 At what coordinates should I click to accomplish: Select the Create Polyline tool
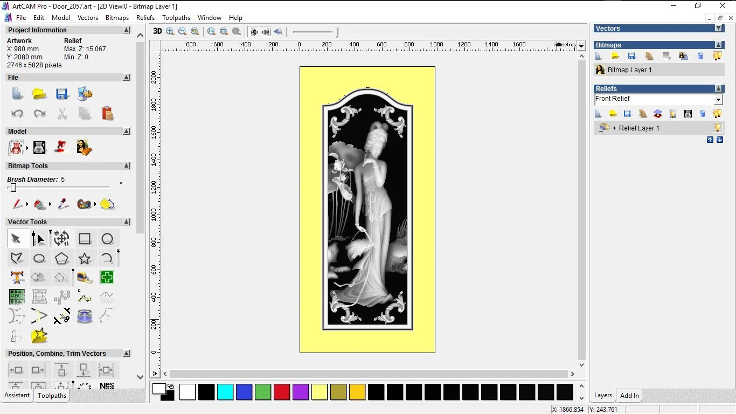click(18, 258)
